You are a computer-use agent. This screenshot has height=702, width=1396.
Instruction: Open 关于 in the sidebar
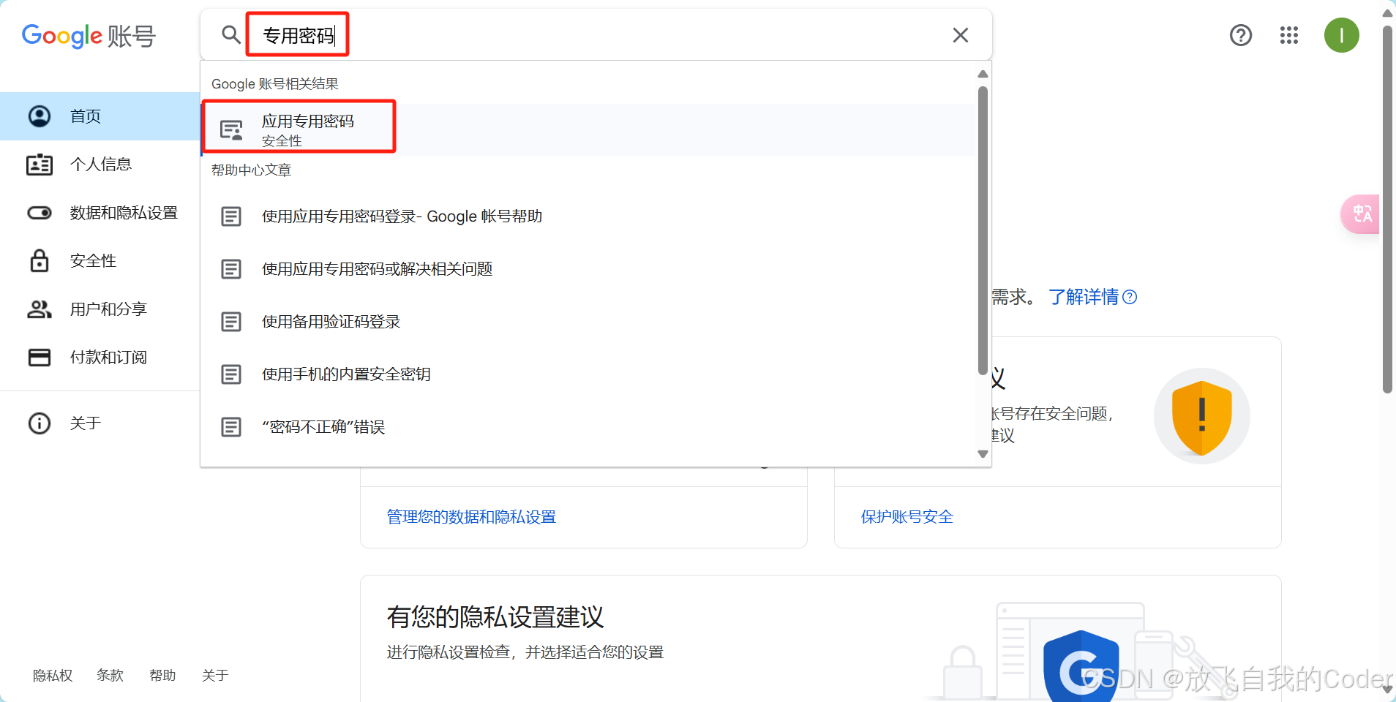pyautogui.click(x=100, y=423)
